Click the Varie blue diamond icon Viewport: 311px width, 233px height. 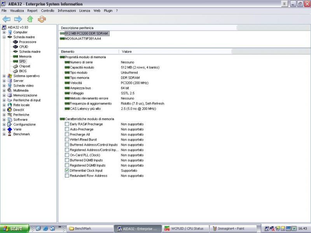[x=10, y=129]
